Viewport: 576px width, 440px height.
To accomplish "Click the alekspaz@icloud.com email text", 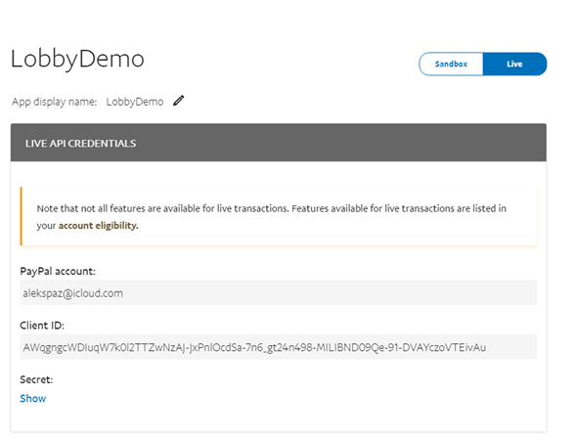I will pos(72,293).
